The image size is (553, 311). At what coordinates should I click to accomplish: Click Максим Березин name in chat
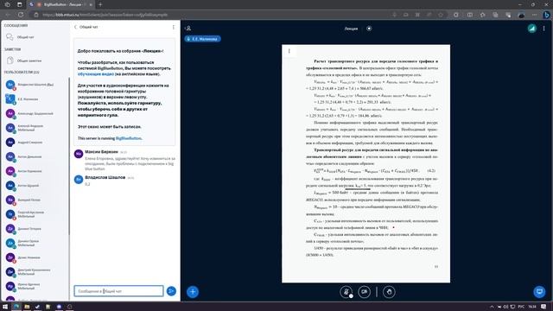click(102, 152)
